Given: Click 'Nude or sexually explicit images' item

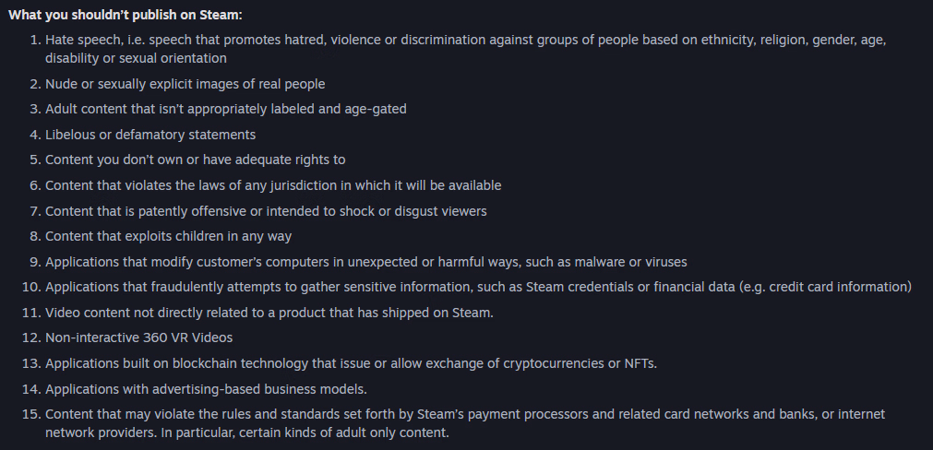Looking at the screenshot, I should click(x=185, y=84).
